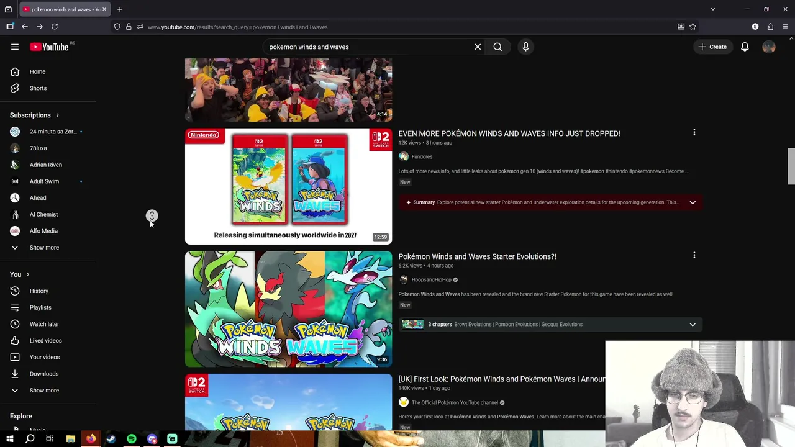Screen dimensions: 795x447
Task: Open the crowd reaction video thumbnail
Action: [x=288, y=89]
